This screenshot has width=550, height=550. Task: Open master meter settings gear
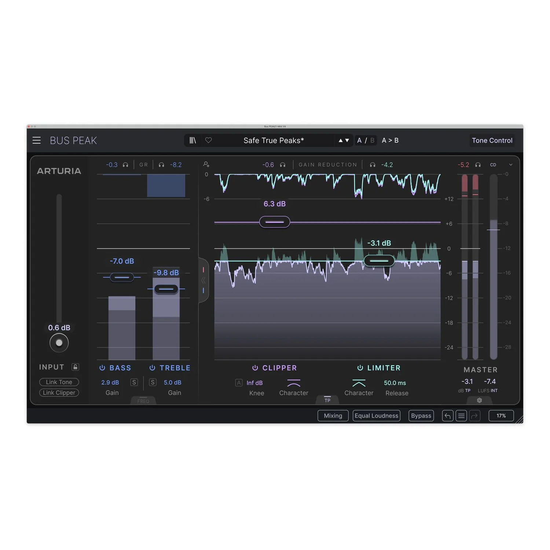point(479,400)
